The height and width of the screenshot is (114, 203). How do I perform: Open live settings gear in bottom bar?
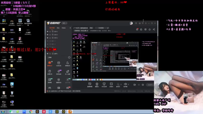pos(143,85)
